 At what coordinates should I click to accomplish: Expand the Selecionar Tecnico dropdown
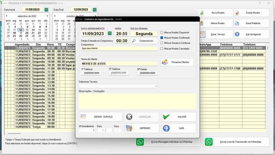pyautogui.click(x=156, y=86)
